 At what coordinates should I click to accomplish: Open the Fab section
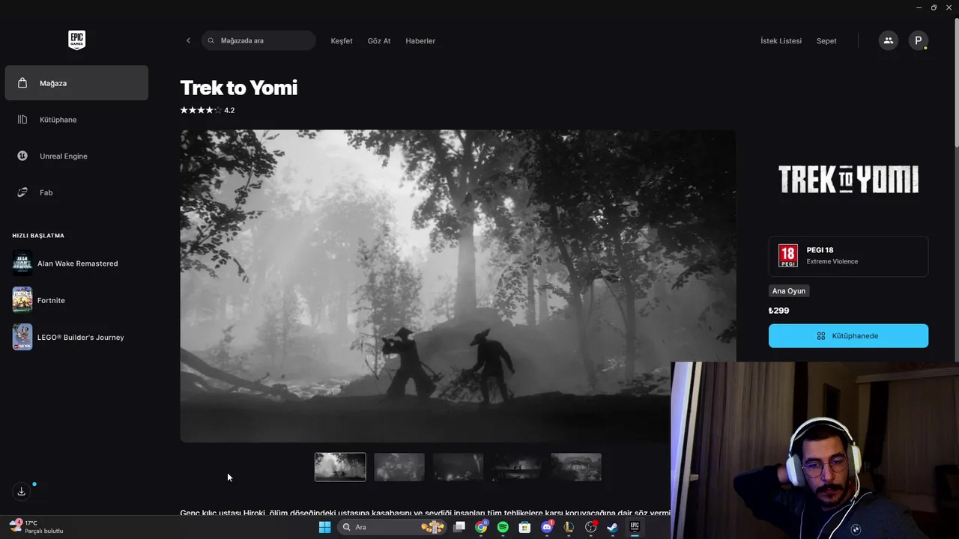[x=76, y=192]
